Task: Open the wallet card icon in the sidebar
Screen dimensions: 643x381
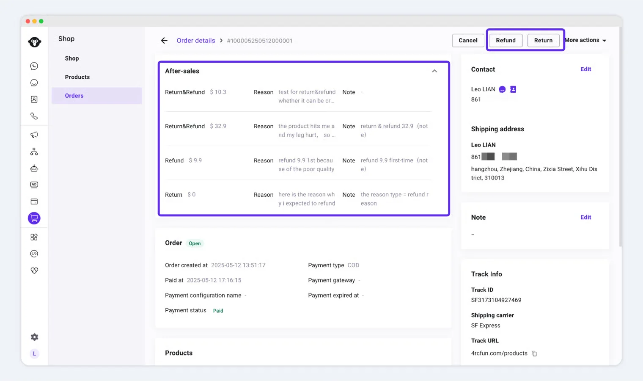Action: (34, 202)
